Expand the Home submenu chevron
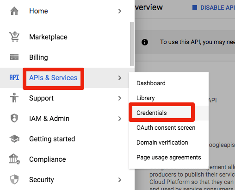Image resolution: width=235 pixels, height=190 pixels. (x=120, y=11)
